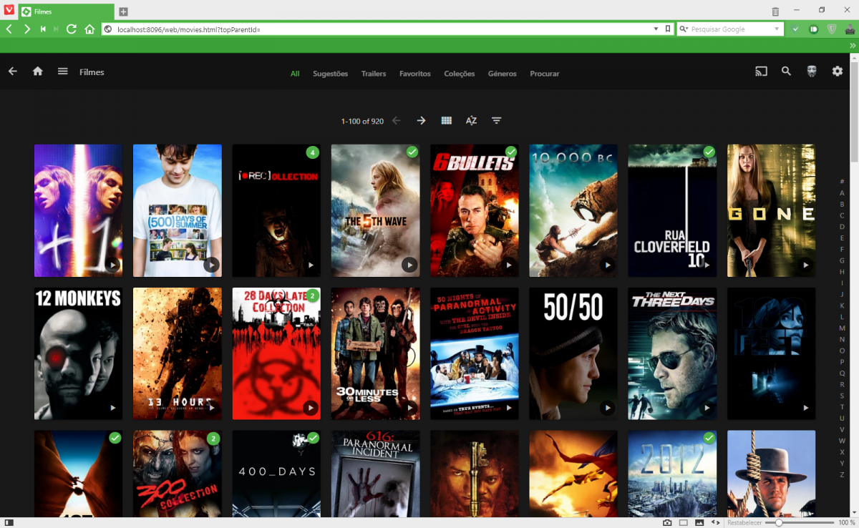
Task: Toggle image loading in status bar
Action: tap(699, 523)
